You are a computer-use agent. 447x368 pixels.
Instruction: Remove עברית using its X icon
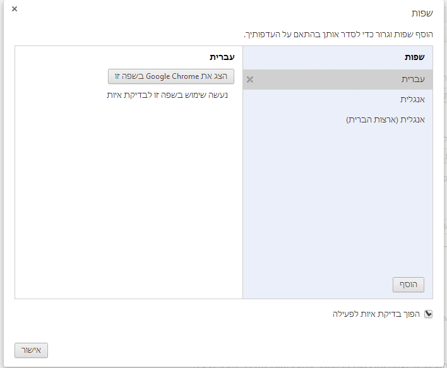pyautogui.click(x=250, y=80)
